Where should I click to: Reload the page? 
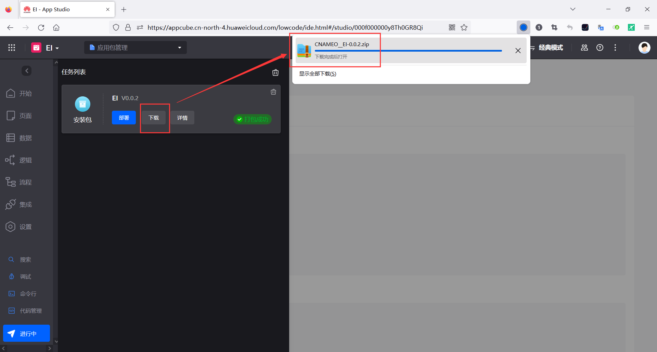41,27
